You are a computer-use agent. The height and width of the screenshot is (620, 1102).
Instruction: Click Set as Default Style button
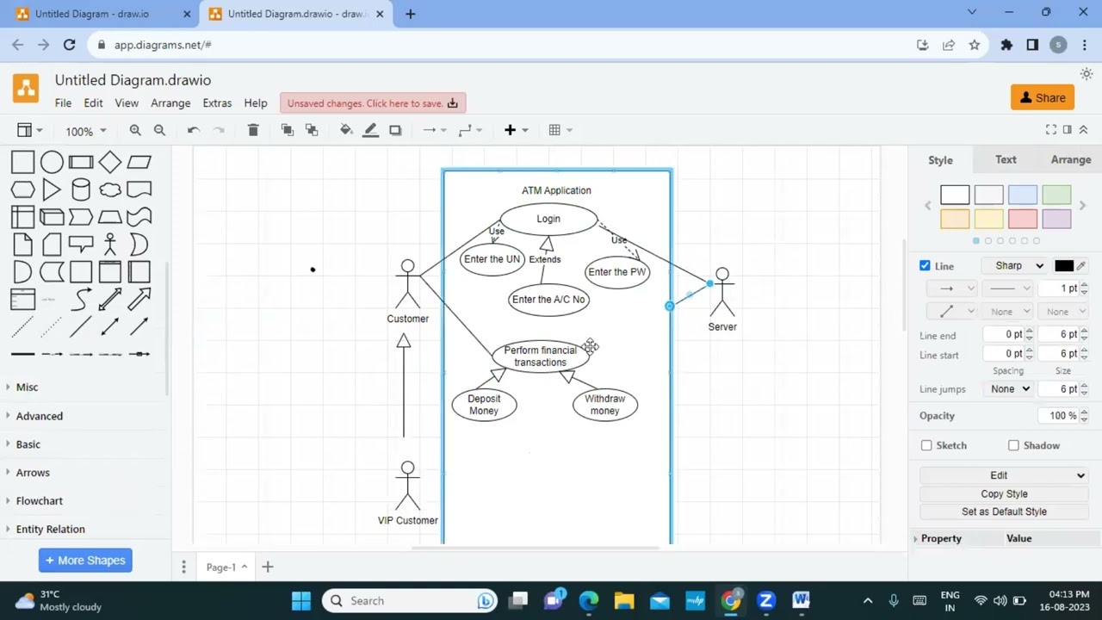[1004, 512]
